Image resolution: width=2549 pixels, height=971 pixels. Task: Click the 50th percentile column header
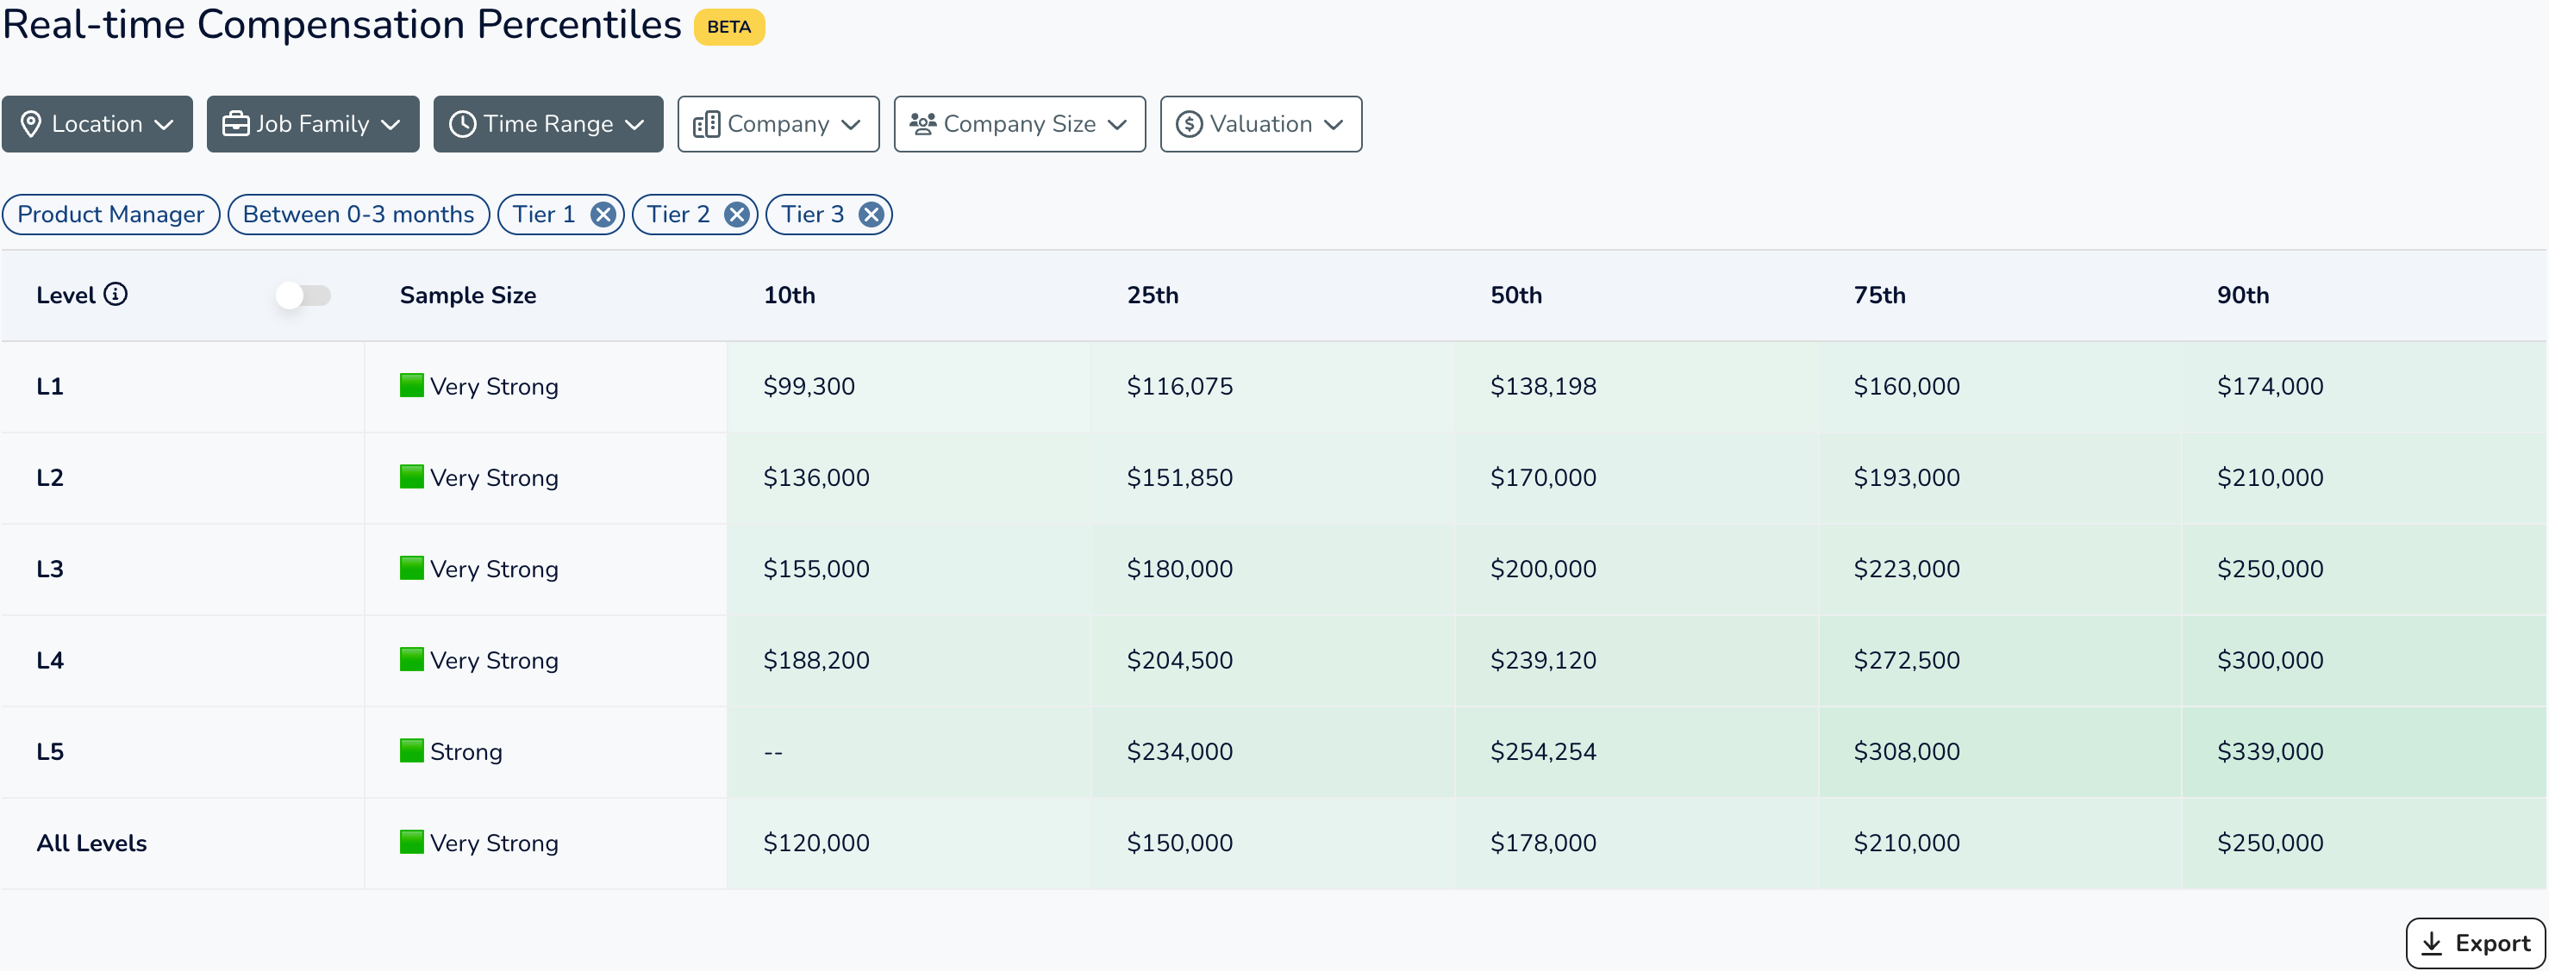tap(1516, 295)
